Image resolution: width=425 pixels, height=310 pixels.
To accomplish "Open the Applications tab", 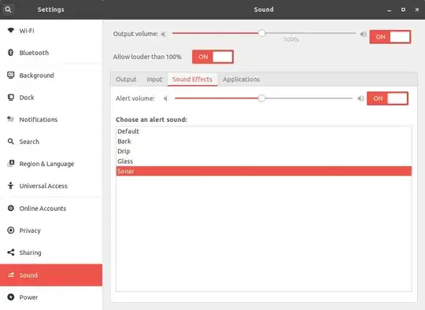I will click(241, 79).
